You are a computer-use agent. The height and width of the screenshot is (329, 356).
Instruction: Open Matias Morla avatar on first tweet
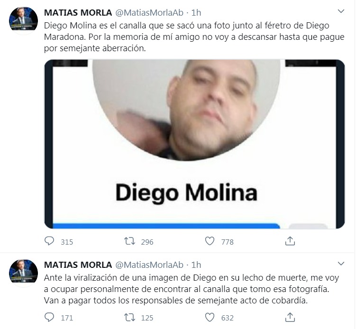click(23, 19)
